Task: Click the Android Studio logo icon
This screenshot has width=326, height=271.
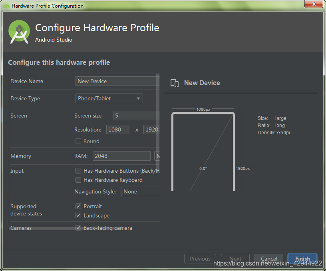Action: tap(19, 32)
